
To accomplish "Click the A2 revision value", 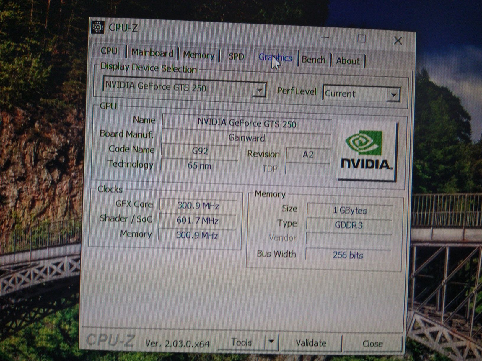I will [x=308, y=155].
